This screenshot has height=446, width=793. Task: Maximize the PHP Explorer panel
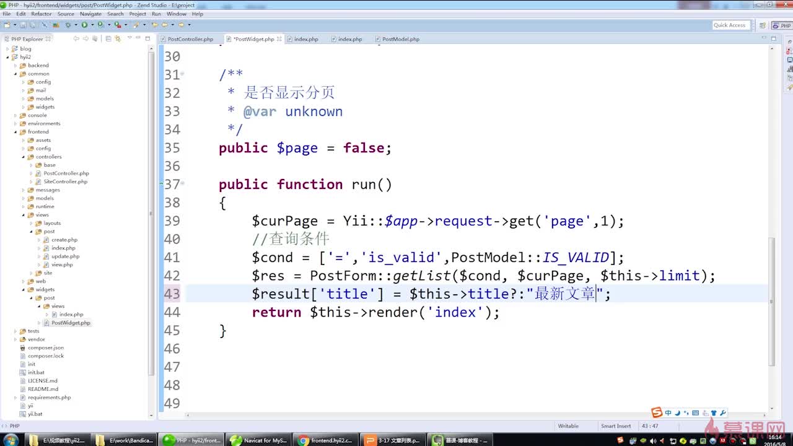click(x=146, y=38)
